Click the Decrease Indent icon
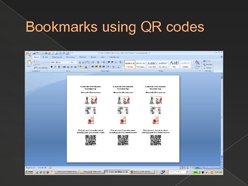 [x=109, y=62]
